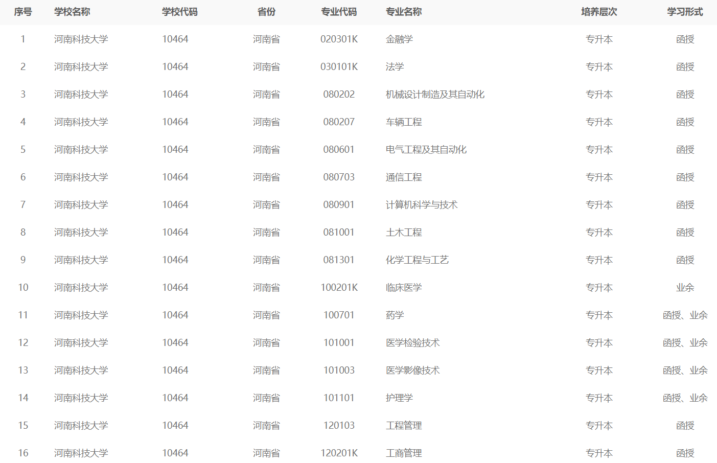This screenshot has height=463, width=717.
Task: Click major code 101003
Action: tap(339, 371)
